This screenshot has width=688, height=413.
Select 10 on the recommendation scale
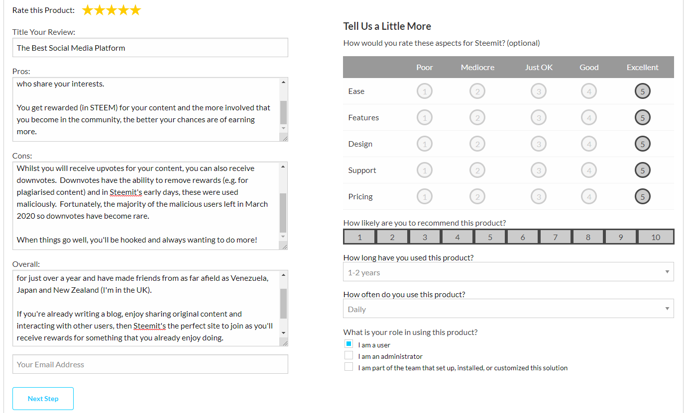pos(656,237)
